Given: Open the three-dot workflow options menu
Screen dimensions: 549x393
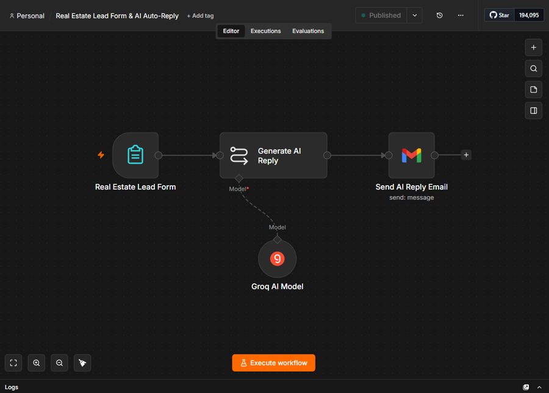Looking at the screenshot, I should [461, 15].
